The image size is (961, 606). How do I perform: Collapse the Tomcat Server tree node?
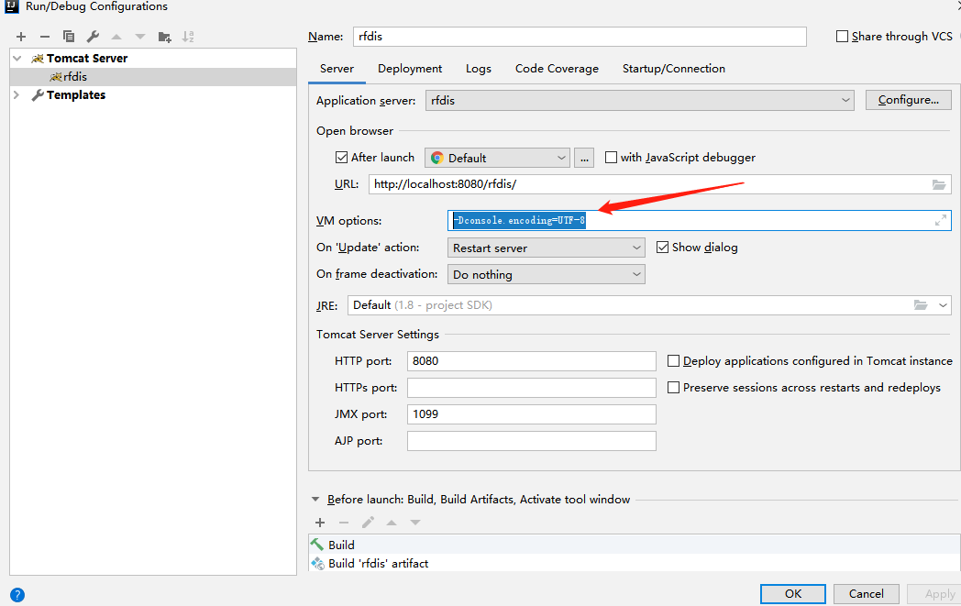[x=17, y=58]
